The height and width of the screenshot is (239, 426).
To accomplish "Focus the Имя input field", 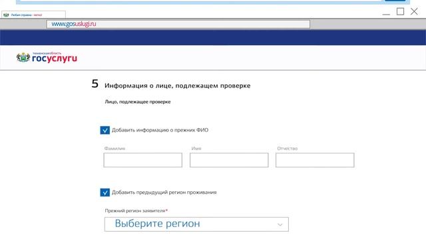I will point(229,160).
